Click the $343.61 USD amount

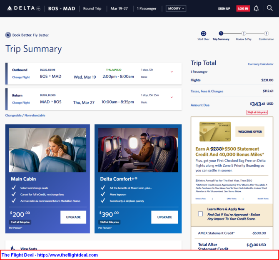262,104
